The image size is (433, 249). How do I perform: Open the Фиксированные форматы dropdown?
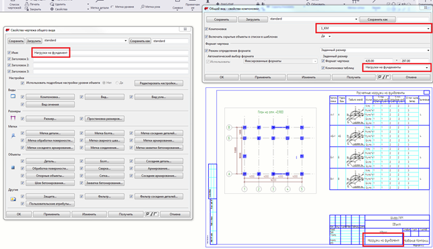(x=280, y=61)
